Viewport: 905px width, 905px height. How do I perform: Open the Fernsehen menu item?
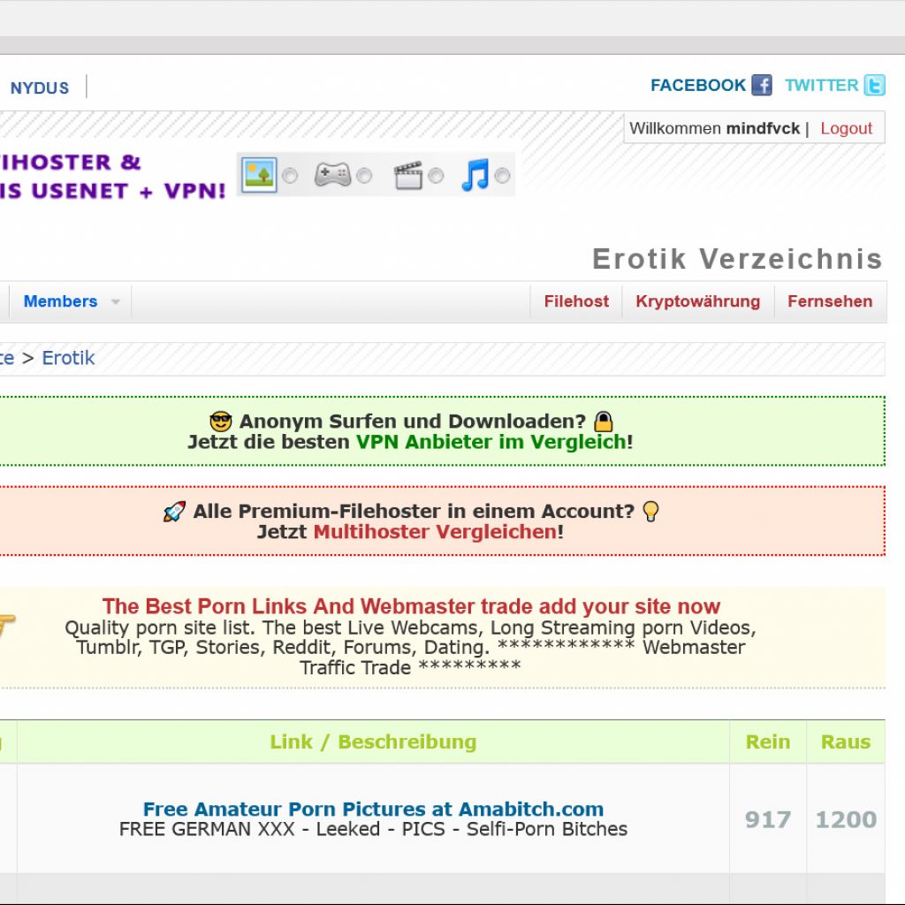pos(830,301)
